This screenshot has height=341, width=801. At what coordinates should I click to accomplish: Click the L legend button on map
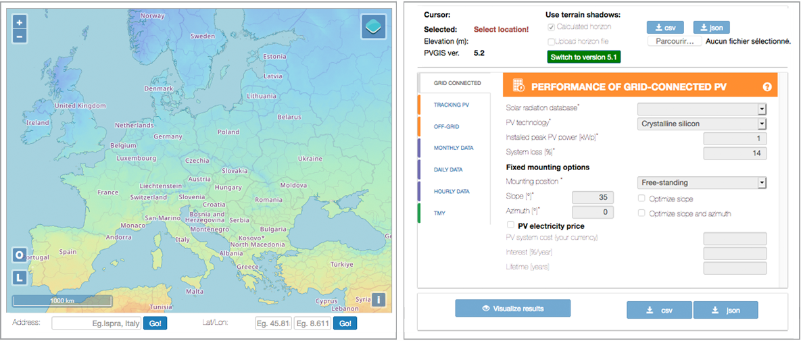point(20,277)
